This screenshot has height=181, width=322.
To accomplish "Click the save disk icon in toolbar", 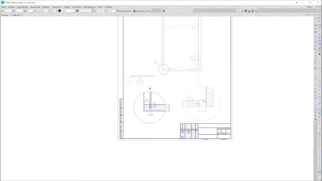I will coord(164,11).
